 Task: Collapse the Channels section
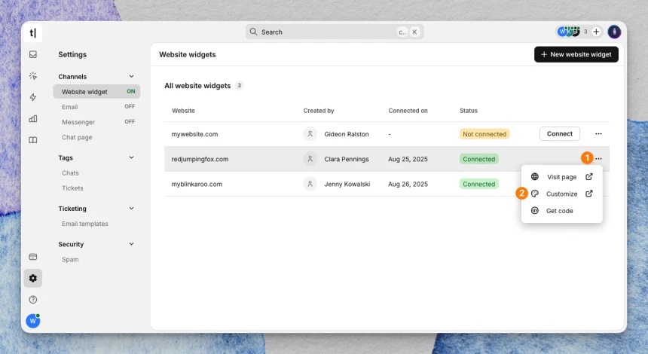coord(131,76)
